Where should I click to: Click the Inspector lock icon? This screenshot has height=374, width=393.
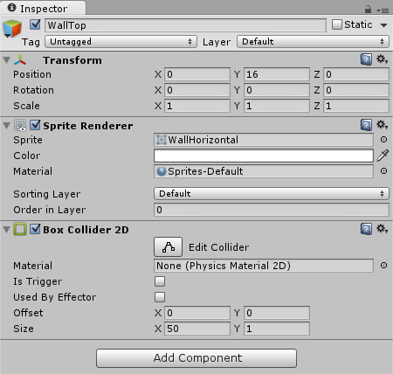(368, 10)
